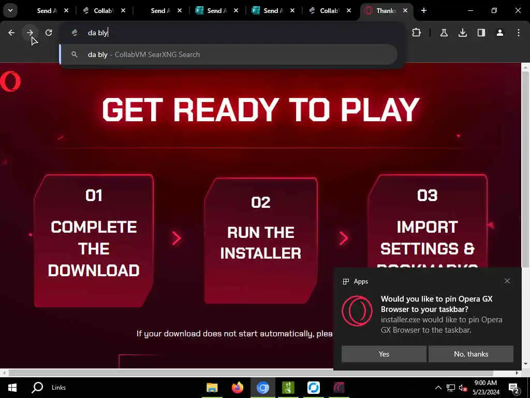Click the dark red Opera installer taskbar icon
Viewport: 530px width, 398px height.
click(338, 388)
